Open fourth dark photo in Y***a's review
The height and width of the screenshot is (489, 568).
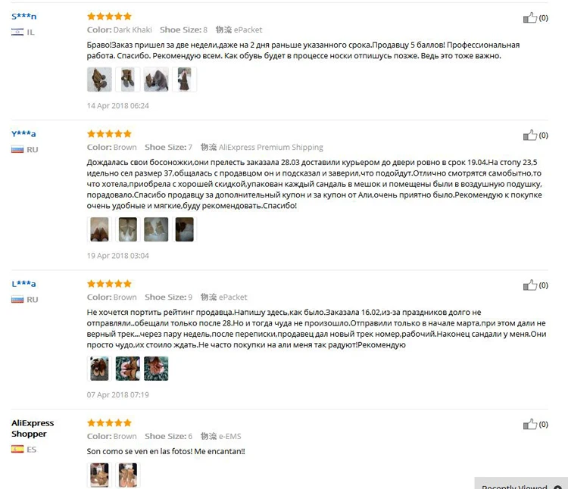(184, 229)
